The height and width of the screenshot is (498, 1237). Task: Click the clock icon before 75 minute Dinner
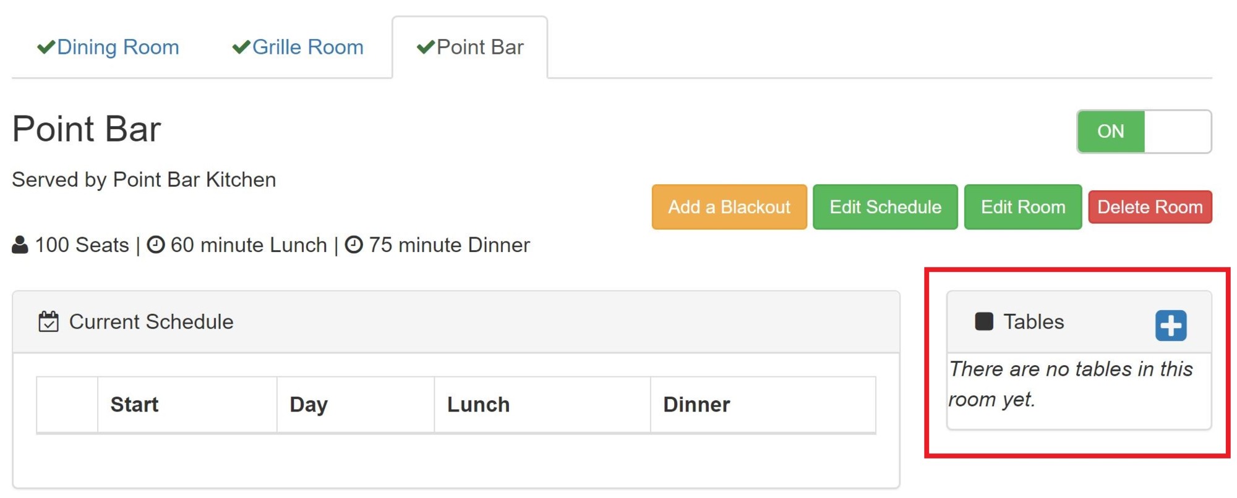[x=354, y=245]
